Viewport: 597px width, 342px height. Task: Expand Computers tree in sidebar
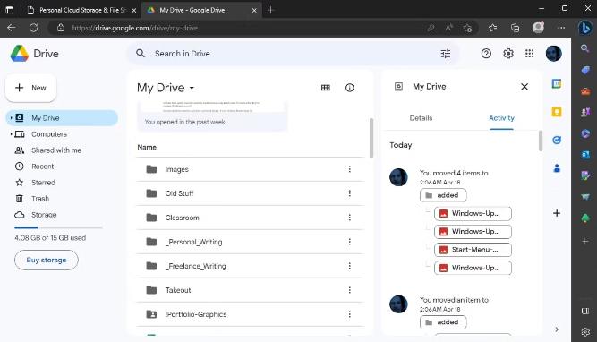tap(11, 134)
